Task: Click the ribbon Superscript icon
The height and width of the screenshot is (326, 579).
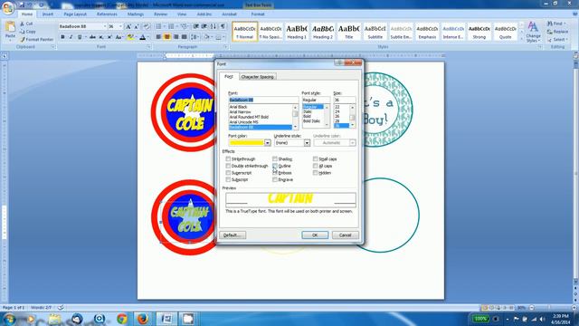Action: coord(109,37)
